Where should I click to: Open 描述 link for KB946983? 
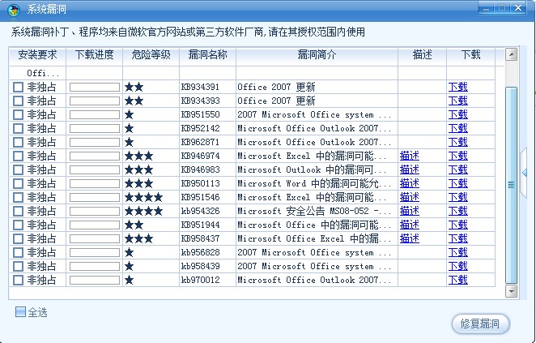[x=409, y=169]
